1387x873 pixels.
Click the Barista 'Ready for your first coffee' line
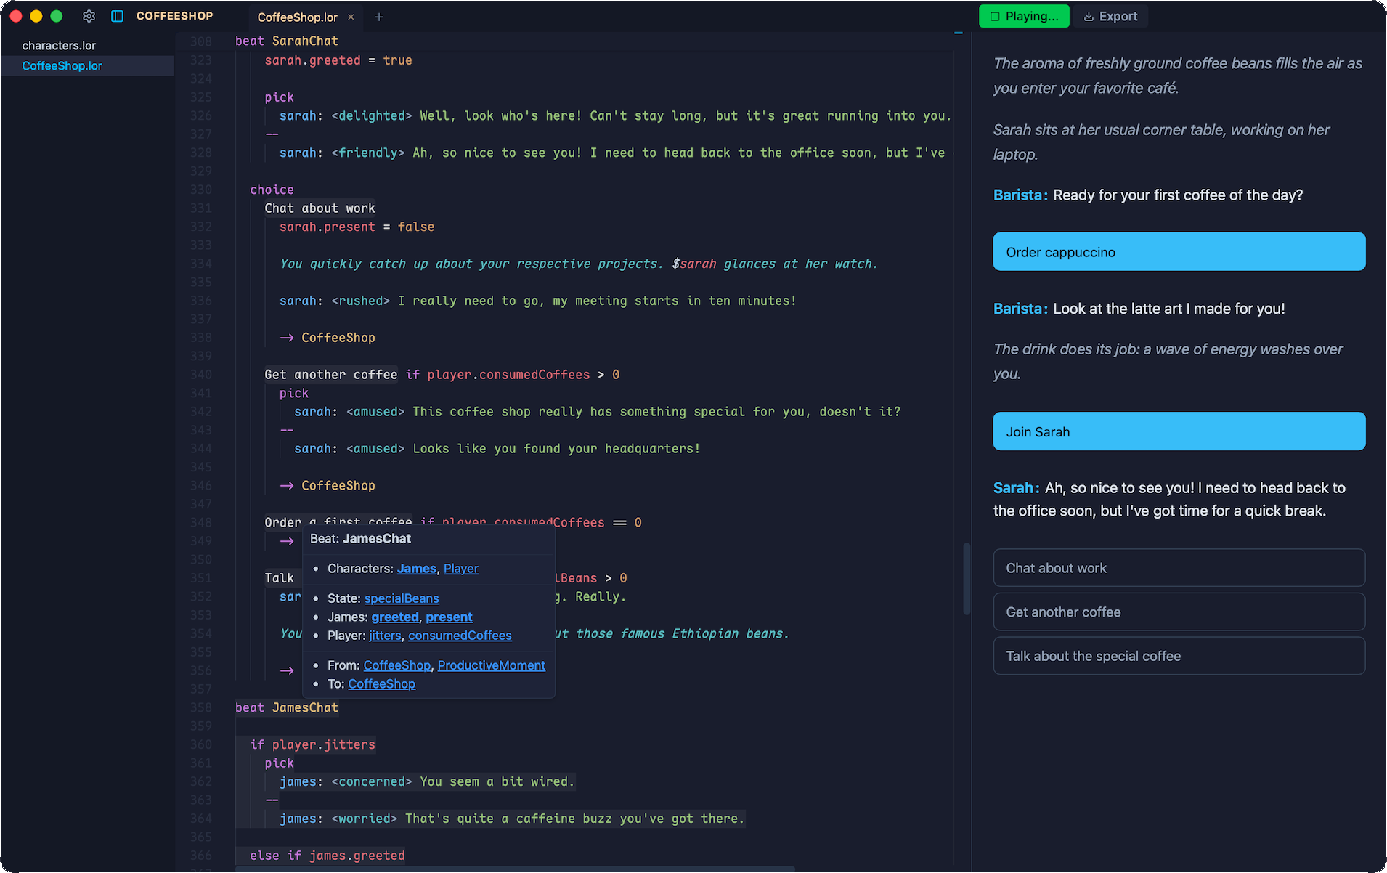point(1148,195)
